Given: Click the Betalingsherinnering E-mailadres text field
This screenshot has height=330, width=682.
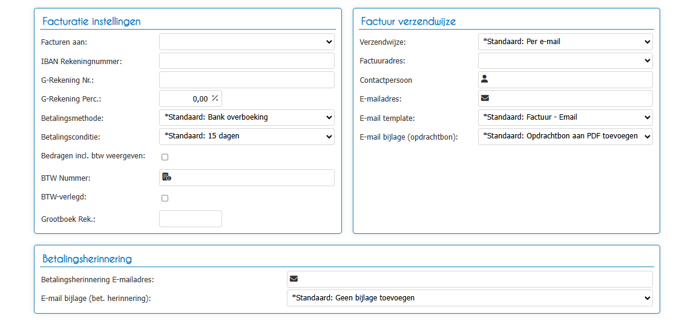Looking at the screenshot, I should click(470, 279).
